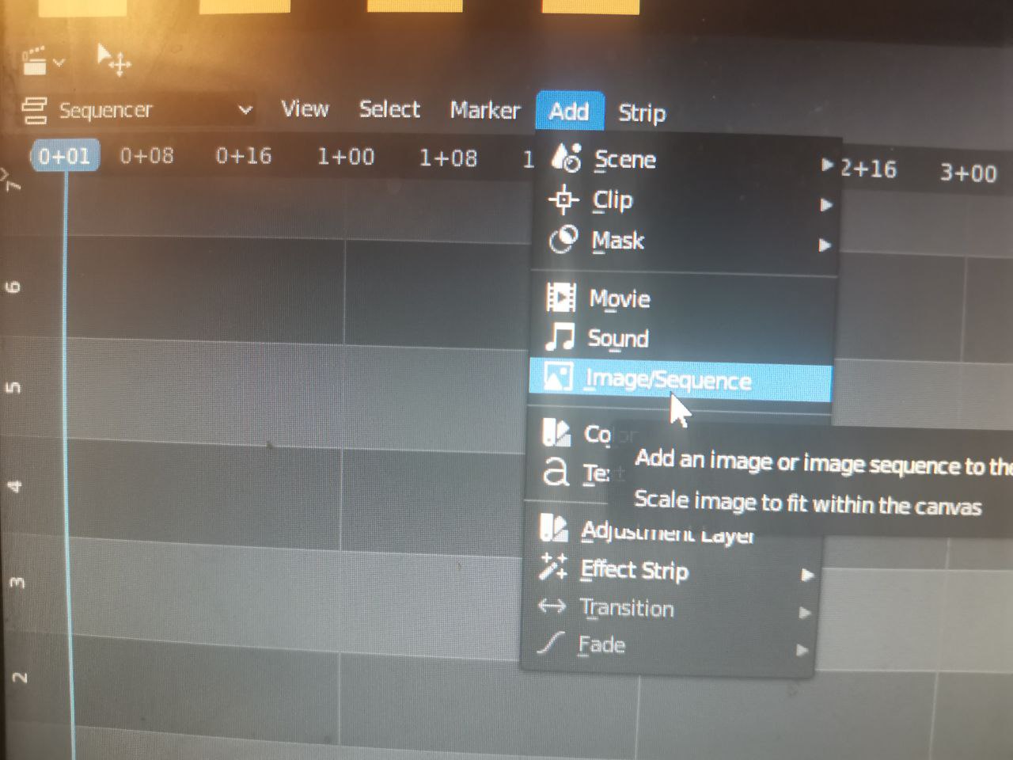This screenshot has width=1013, height=760.
Task: Open the View menu
Action: [x=305, y=108]
